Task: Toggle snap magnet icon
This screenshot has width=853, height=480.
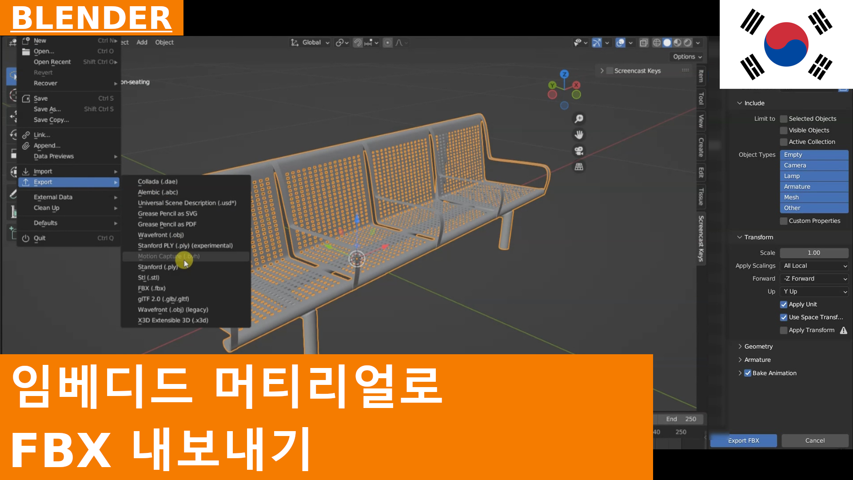Action: (358, 43)
